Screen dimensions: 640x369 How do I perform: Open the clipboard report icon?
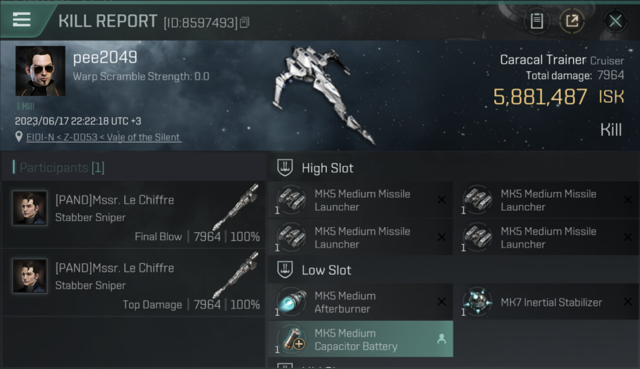click(537, 21)
